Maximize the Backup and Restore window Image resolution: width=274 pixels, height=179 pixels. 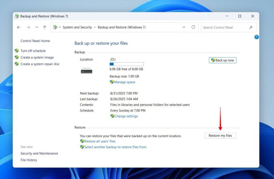(x=240, y=16)
